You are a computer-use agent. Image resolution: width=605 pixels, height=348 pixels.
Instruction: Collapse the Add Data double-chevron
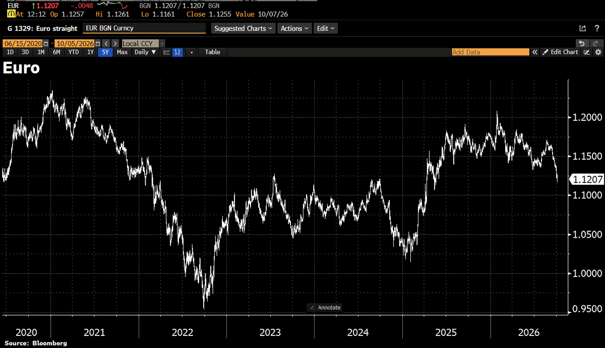click(535, 52)
